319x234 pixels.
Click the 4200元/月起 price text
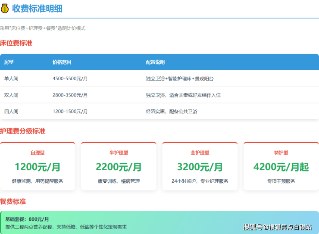(281, 167)
